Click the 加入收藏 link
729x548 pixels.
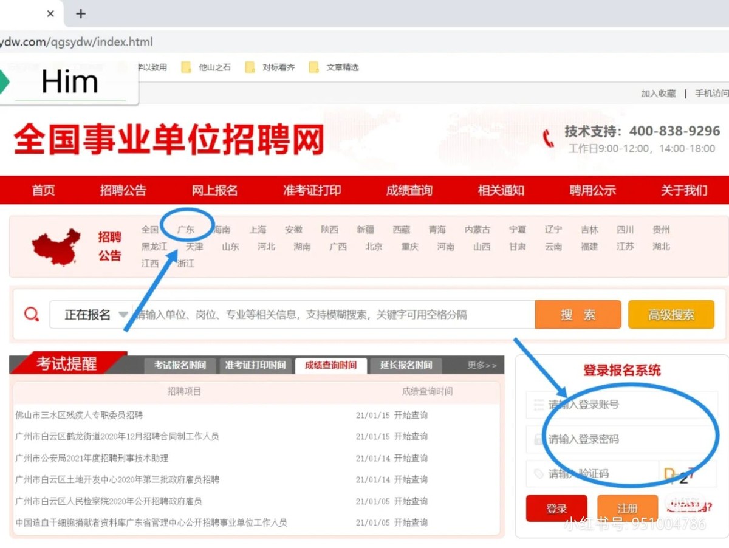point(659,94)
